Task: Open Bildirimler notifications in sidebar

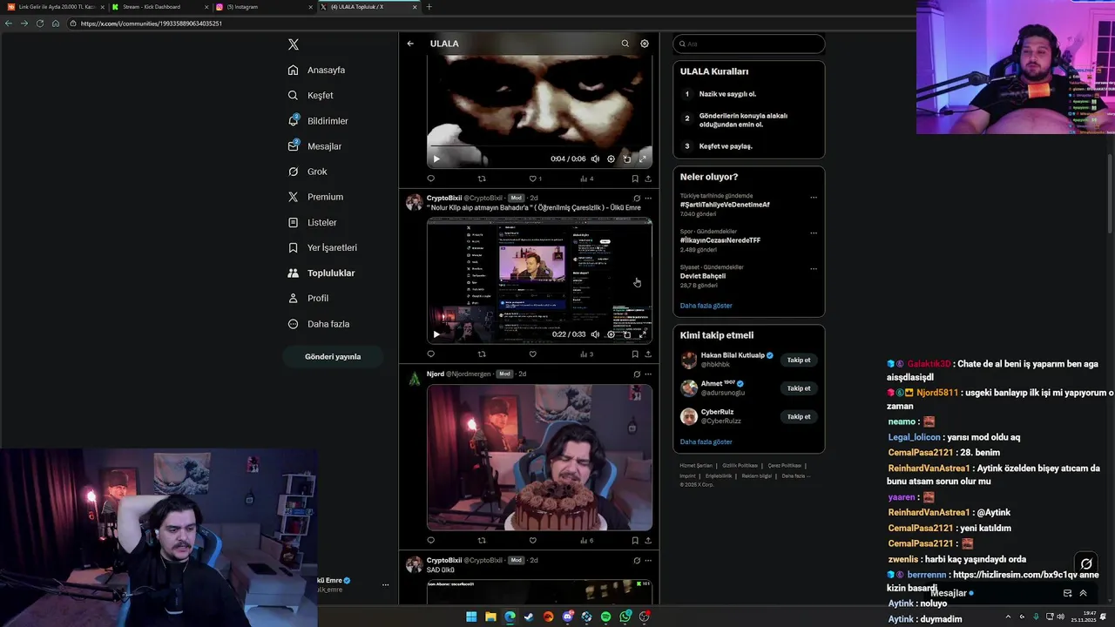Action: [318, 121]
